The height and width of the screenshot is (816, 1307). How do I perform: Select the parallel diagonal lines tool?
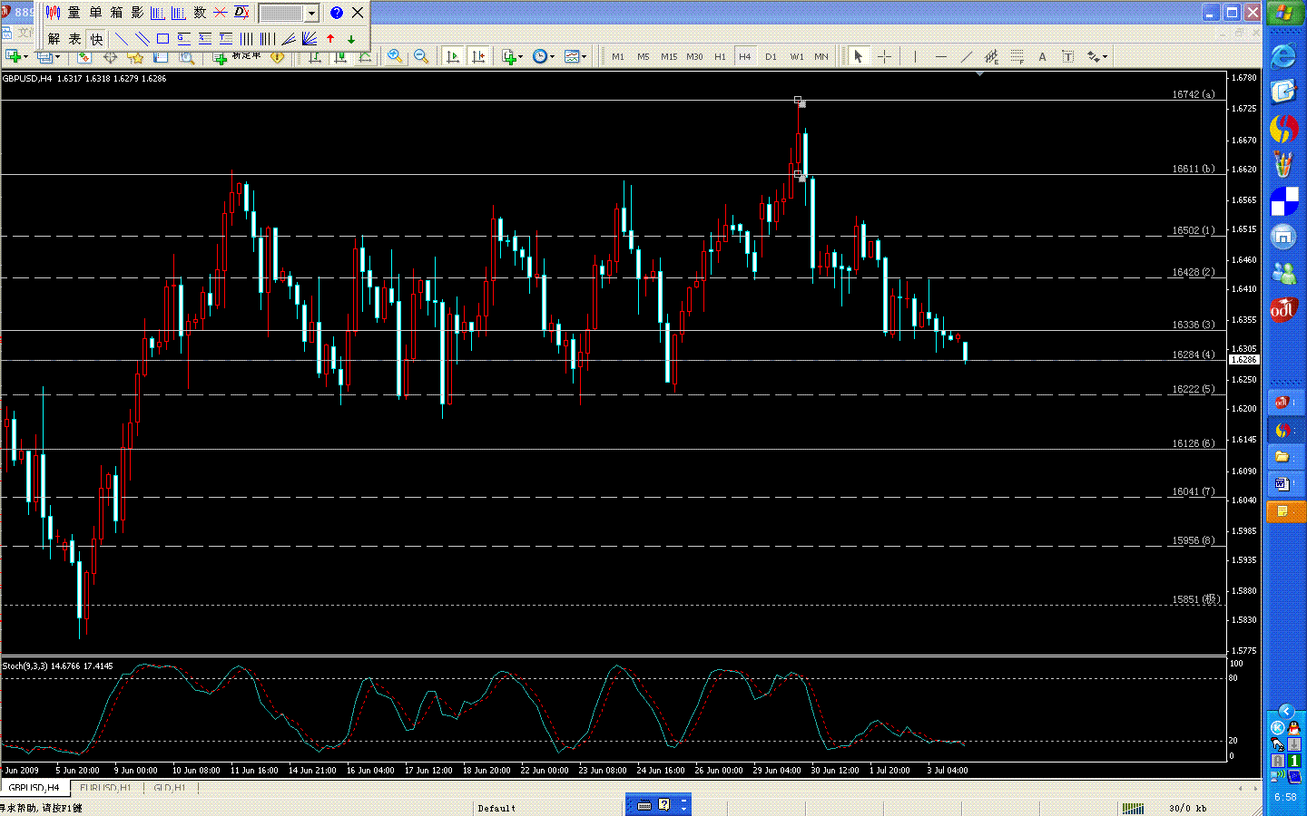[142, 39]
